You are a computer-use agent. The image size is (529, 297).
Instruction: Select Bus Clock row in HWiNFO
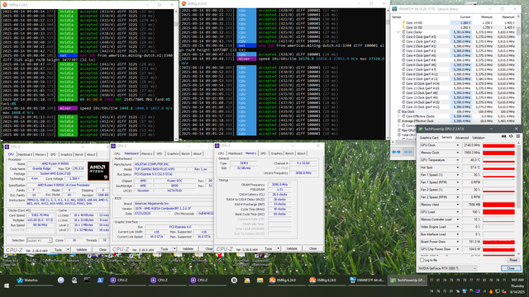[454, 111]
